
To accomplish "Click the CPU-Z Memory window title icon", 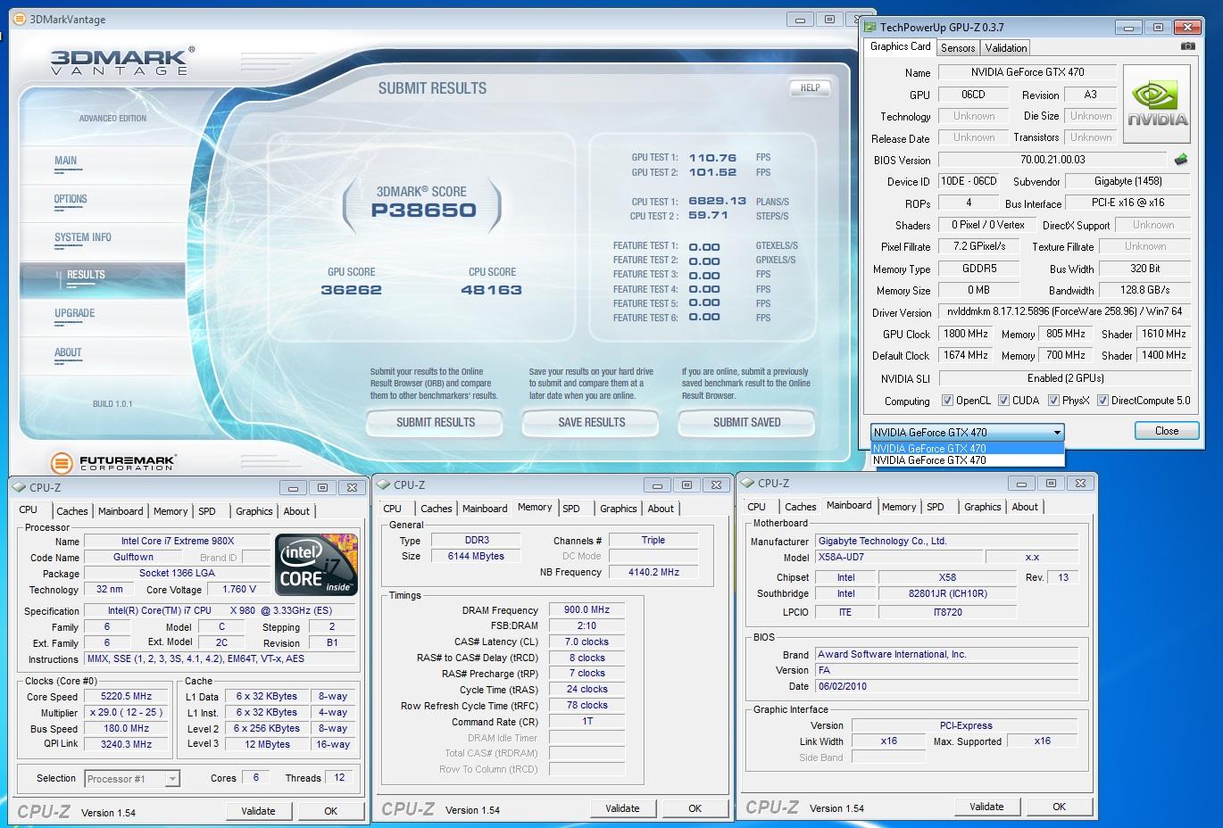I will pos(383,484).
